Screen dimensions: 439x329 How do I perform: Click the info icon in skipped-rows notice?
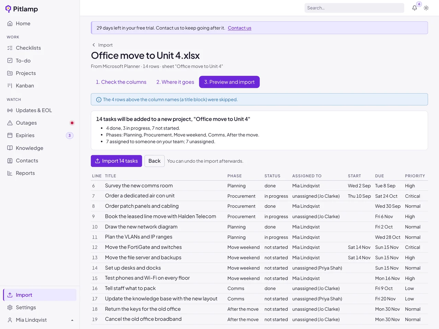(99, 100)
